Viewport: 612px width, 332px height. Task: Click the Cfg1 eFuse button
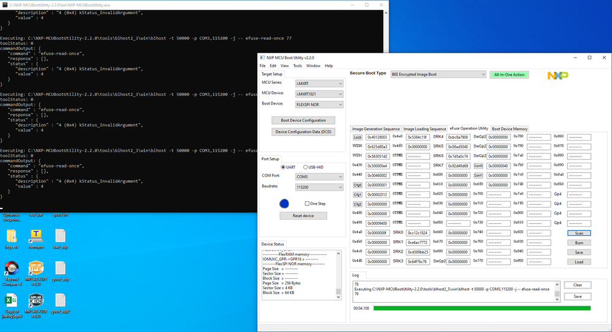point(358,194)
